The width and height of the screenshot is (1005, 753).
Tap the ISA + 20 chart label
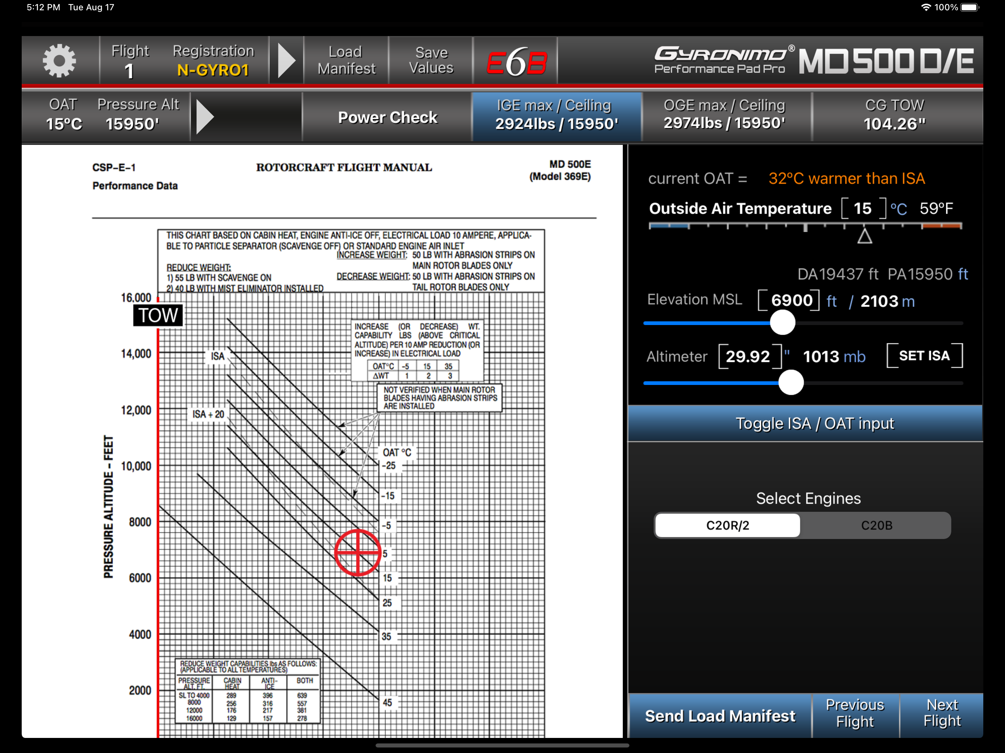[208, 414]
